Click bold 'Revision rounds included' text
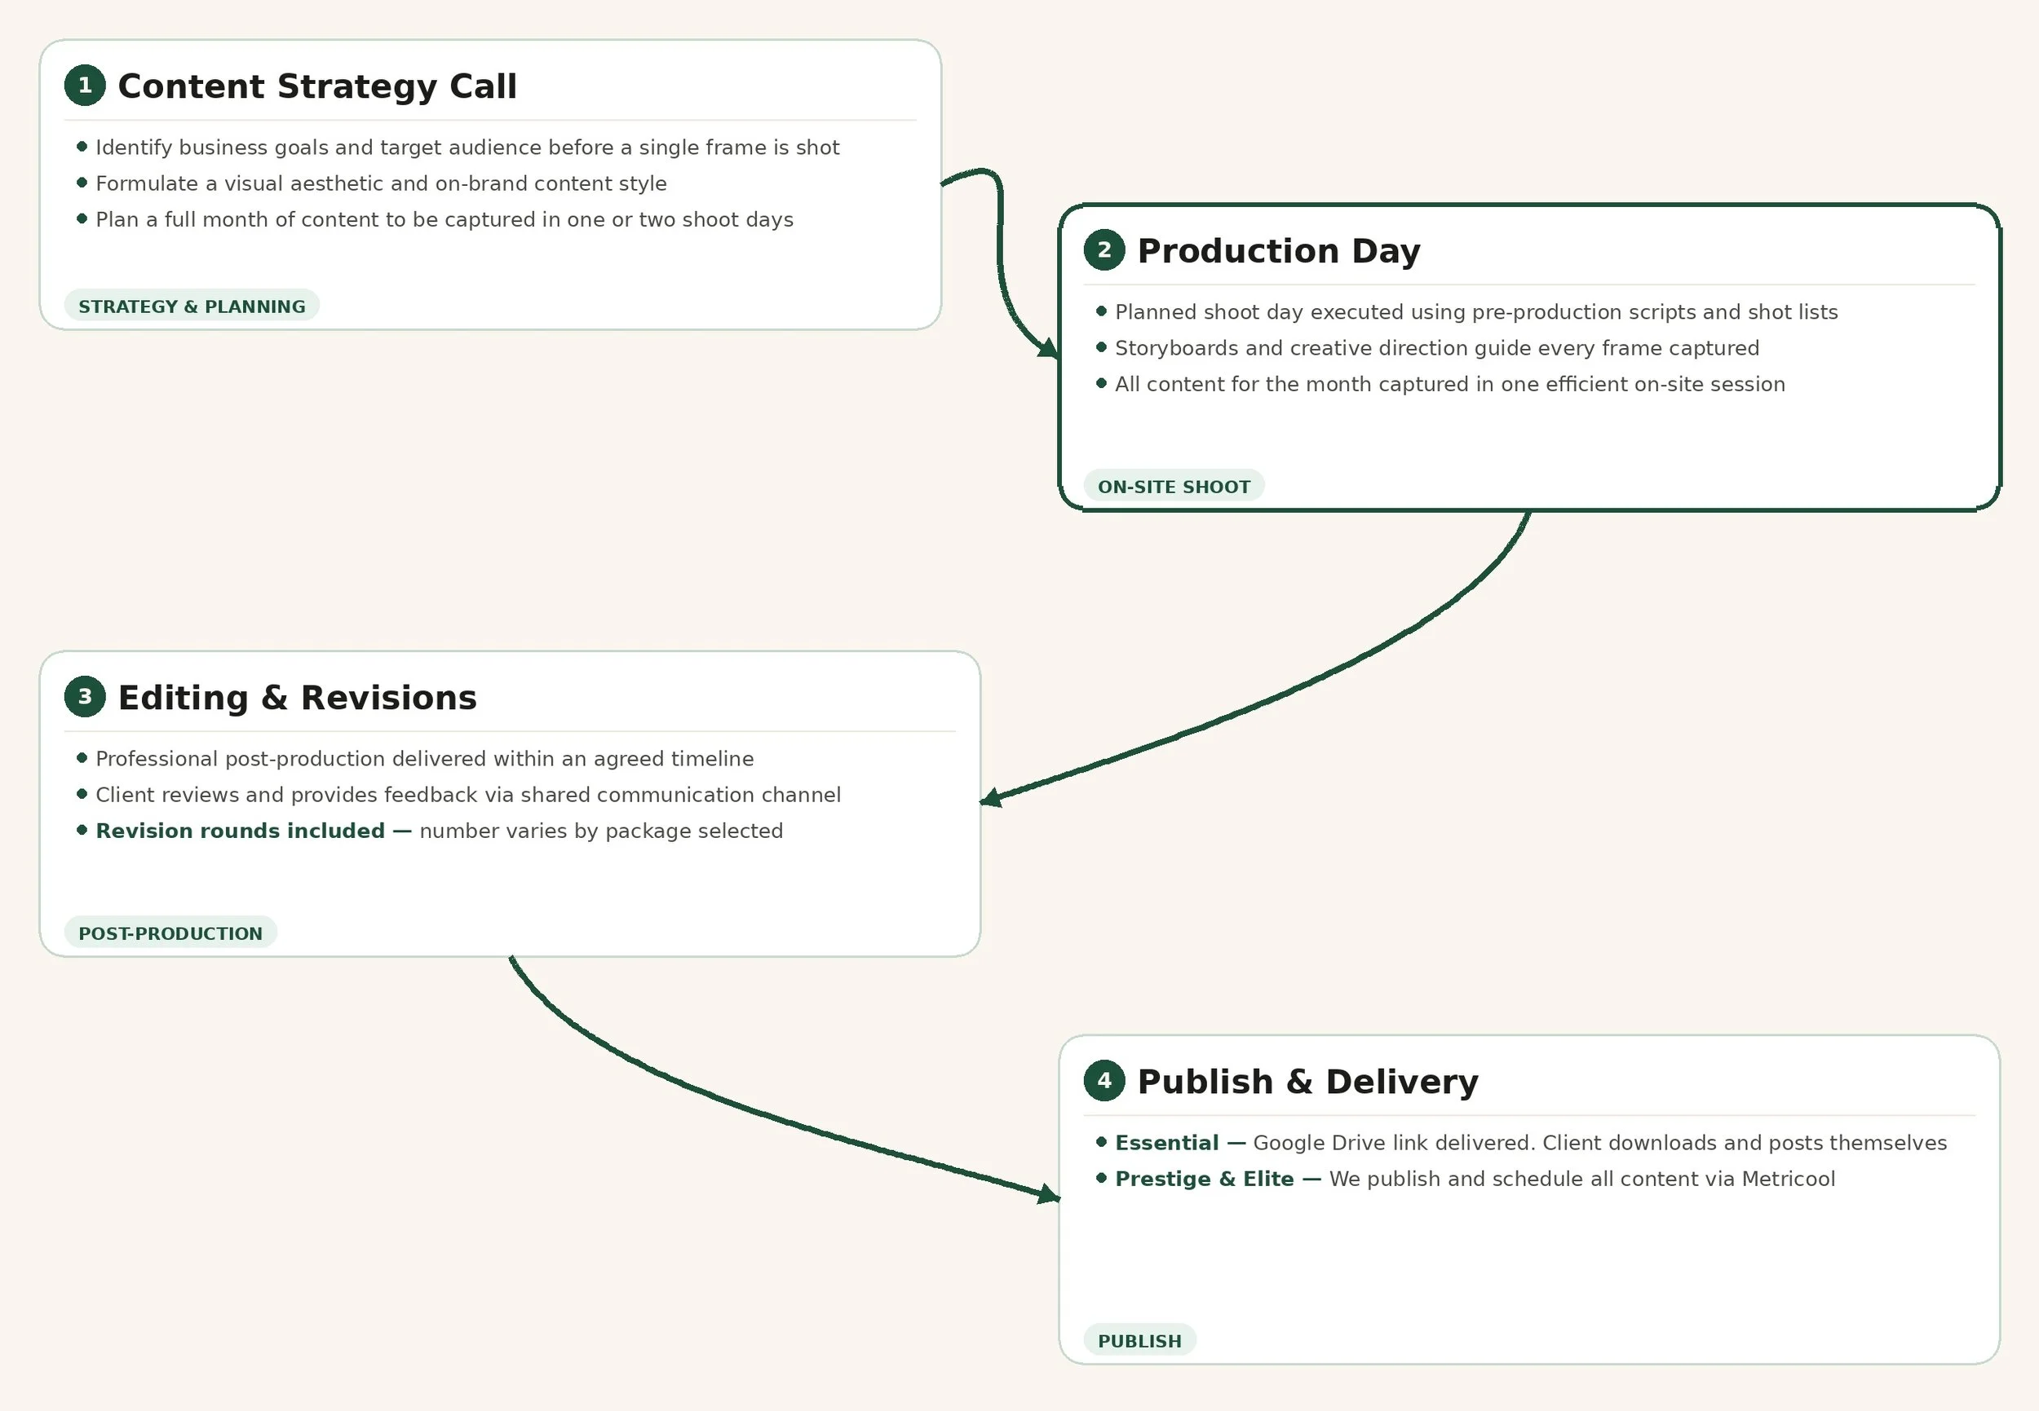 point(240,831)
